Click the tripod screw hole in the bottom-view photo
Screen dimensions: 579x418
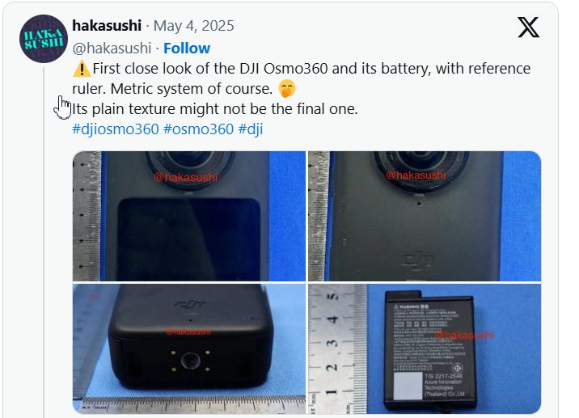pyautogui.click(x=191, y=361)
